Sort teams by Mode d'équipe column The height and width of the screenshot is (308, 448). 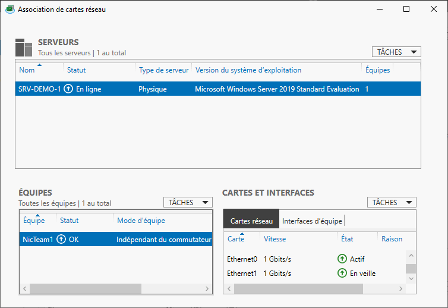click(141, 221)
